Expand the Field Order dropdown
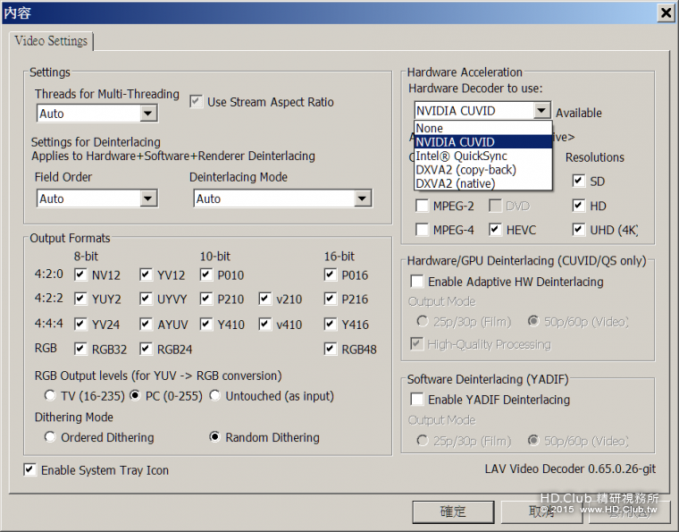Image resolution: width=679 pixels, height=532 pixels. (148, 198)
